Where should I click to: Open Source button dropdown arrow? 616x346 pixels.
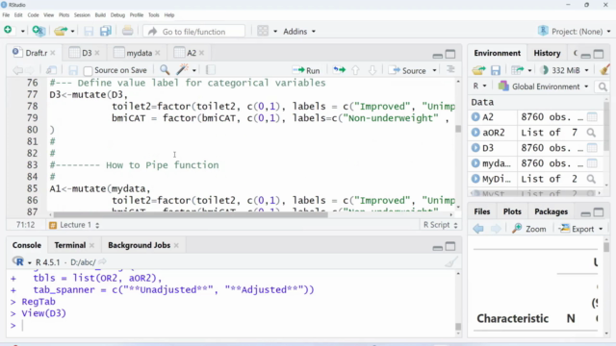(x=434, y=70)
